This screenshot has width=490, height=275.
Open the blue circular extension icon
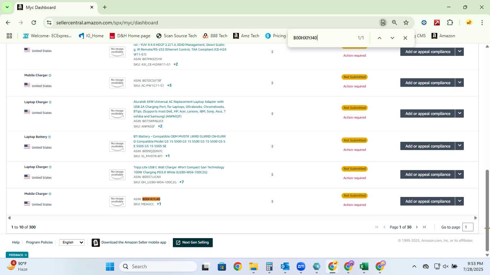point(424,23)
